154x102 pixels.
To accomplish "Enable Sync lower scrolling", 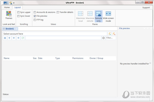I will [x=24, y=16].
